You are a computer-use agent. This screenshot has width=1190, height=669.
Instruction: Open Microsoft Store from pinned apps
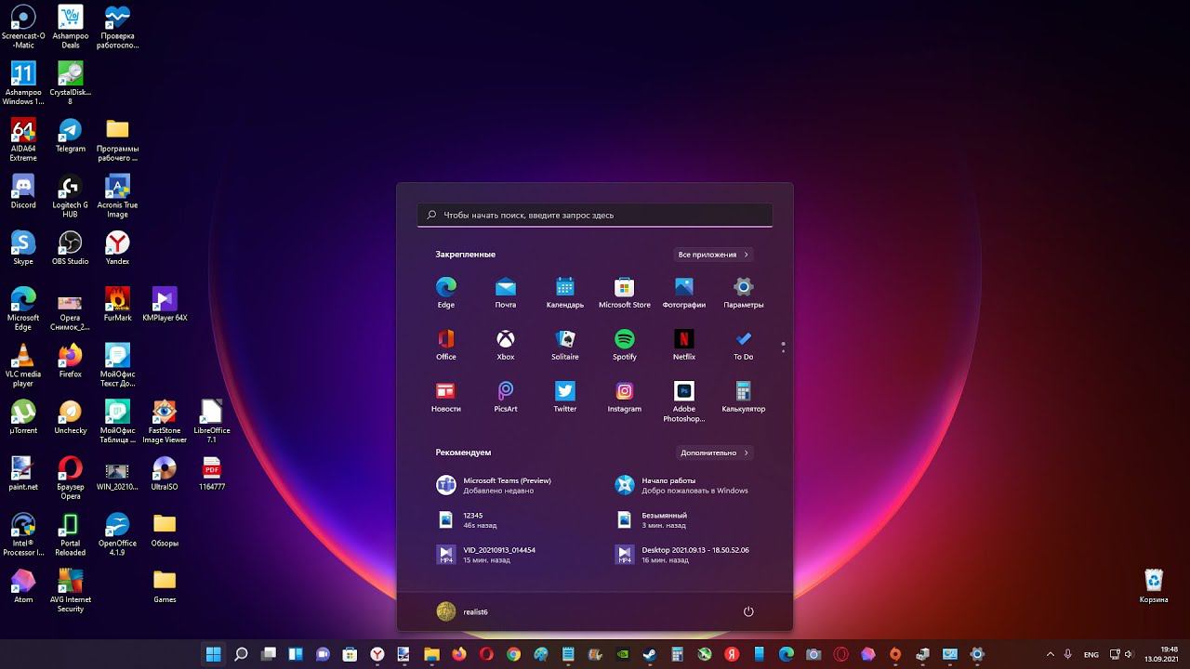tap(625, 293)
